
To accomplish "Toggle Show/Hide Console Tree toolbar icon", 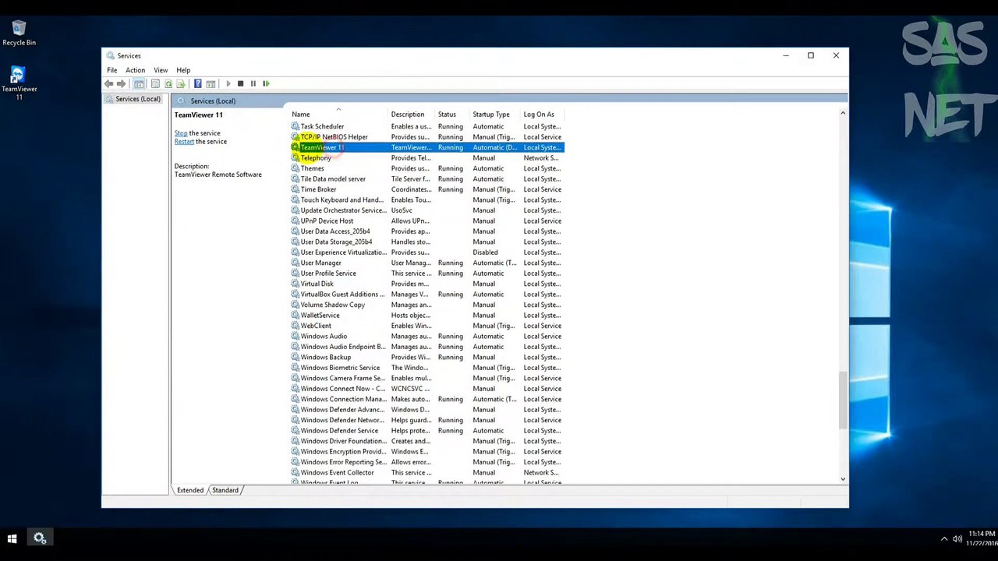I will coord(139,83).
